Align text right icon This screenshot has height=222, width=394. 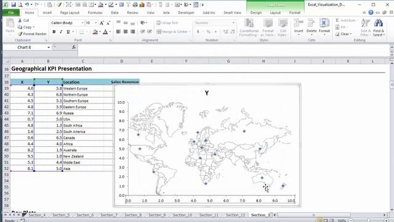point(133,31)
